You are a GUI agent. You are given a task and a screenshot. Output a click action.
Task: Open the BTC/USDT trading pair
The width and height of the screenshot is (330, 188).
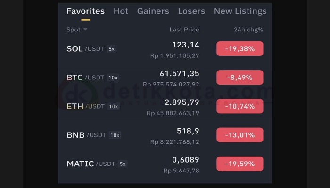point(165,78)
